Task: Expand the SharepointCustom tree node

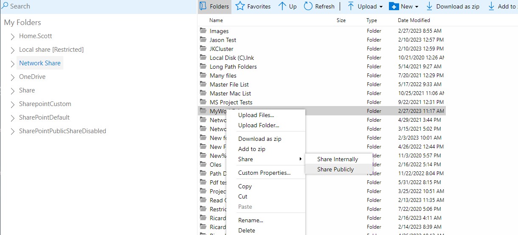Action: pyautogui.click(x=13, y=104)
